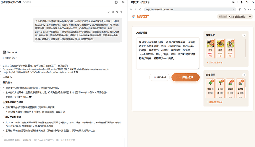Click the bell notification icon
255x147 pixels.
pyautogui.click(x=241, y=3)
